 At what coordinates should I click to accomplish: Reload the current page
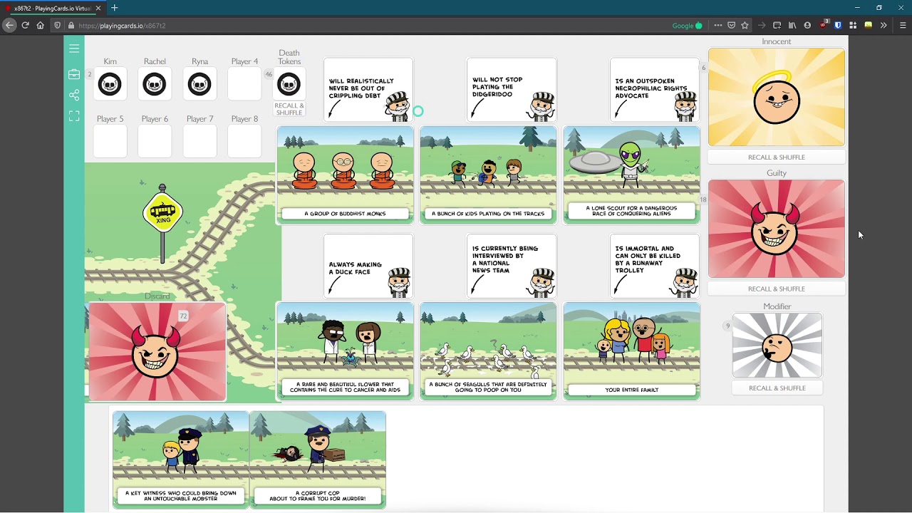click(25, 25)
